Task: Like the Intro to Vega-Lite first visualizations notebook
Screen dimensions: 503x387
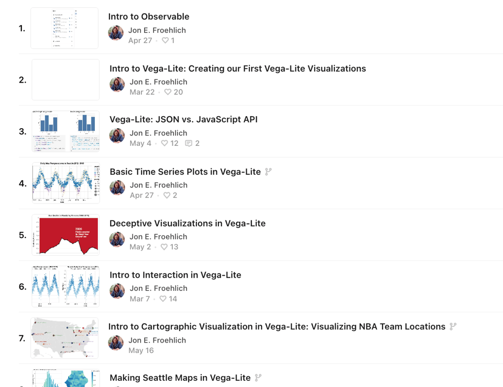Action: [x=168, y=92]
